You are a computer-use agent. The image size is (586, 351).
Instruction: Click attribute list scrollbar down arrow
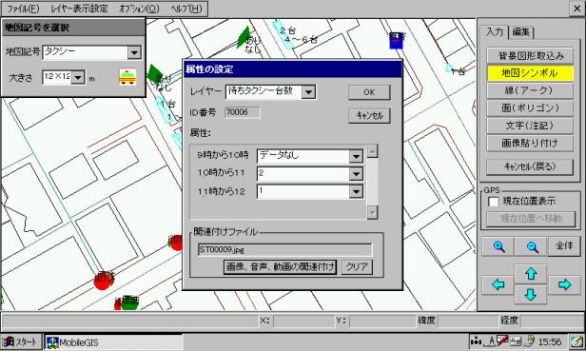point(372,213)
